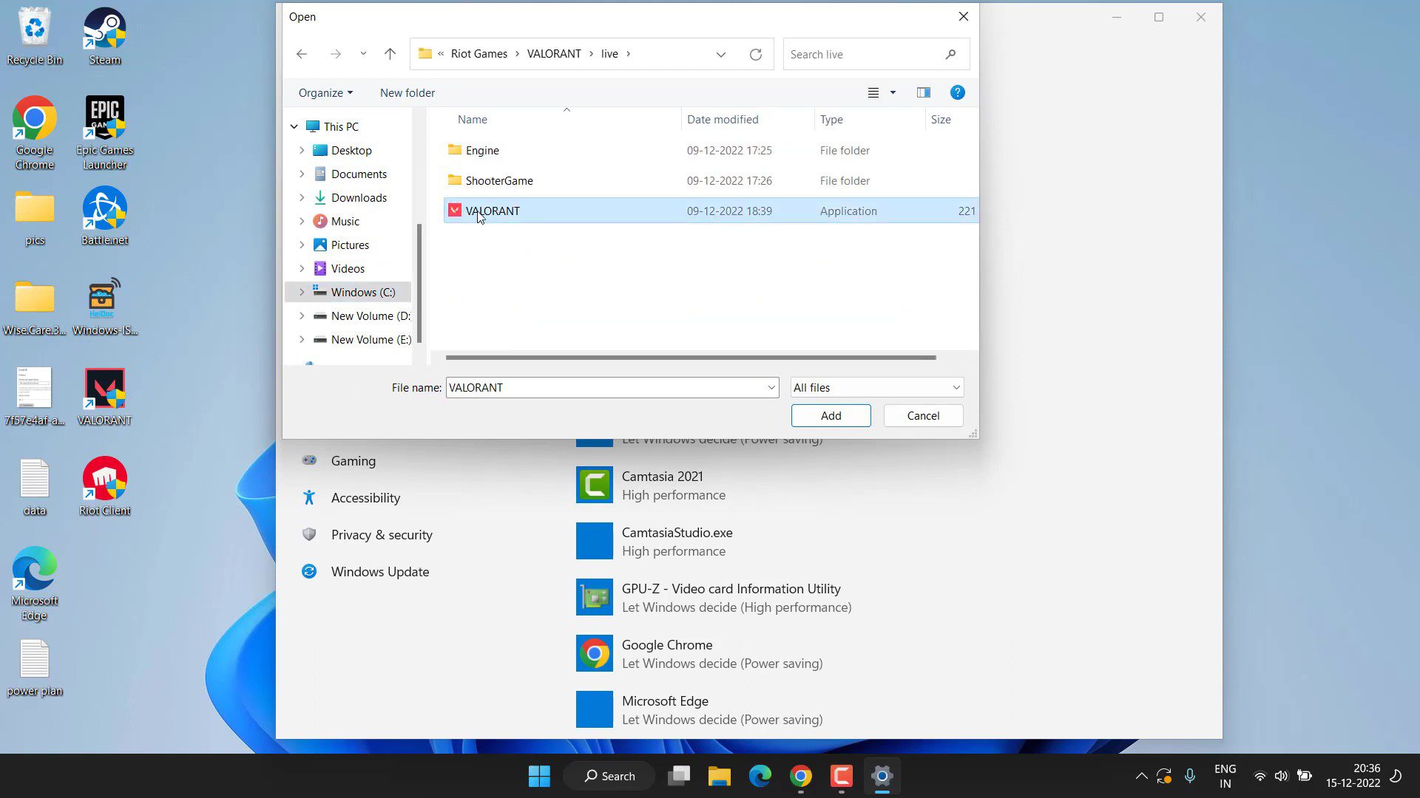Viewport: 1420px width, 798px height.
Task: Expand Downloads tree node
Action: 302,198
